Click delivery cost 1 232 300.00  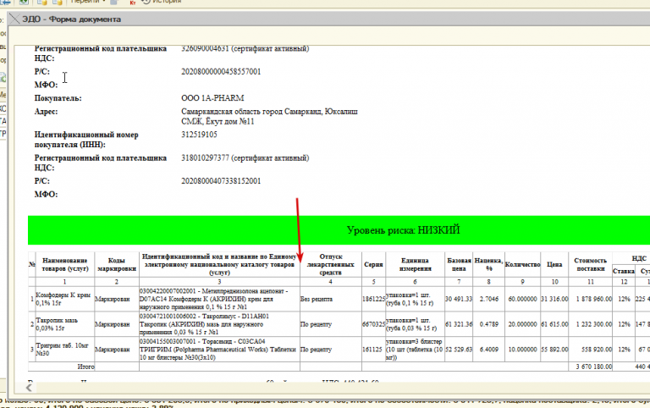point(590,324)
